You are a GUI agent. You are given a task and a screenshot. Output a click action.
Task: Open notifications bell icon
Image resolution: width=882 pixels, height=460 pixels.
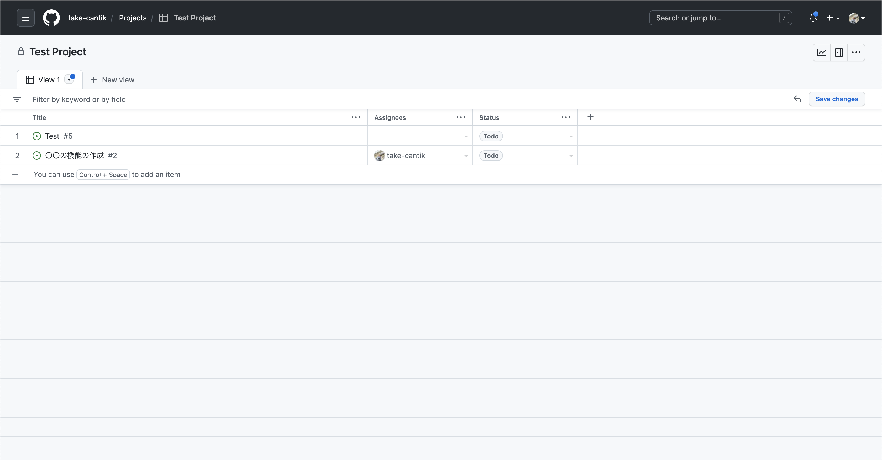(x=813, y=18)
